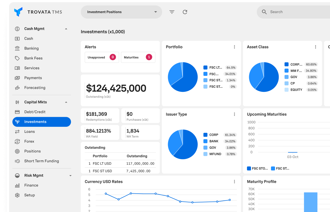Click the FSC LT color swatch in Portfolio legend
This screenshot has height=212, width=330.
tap(205, 68)
